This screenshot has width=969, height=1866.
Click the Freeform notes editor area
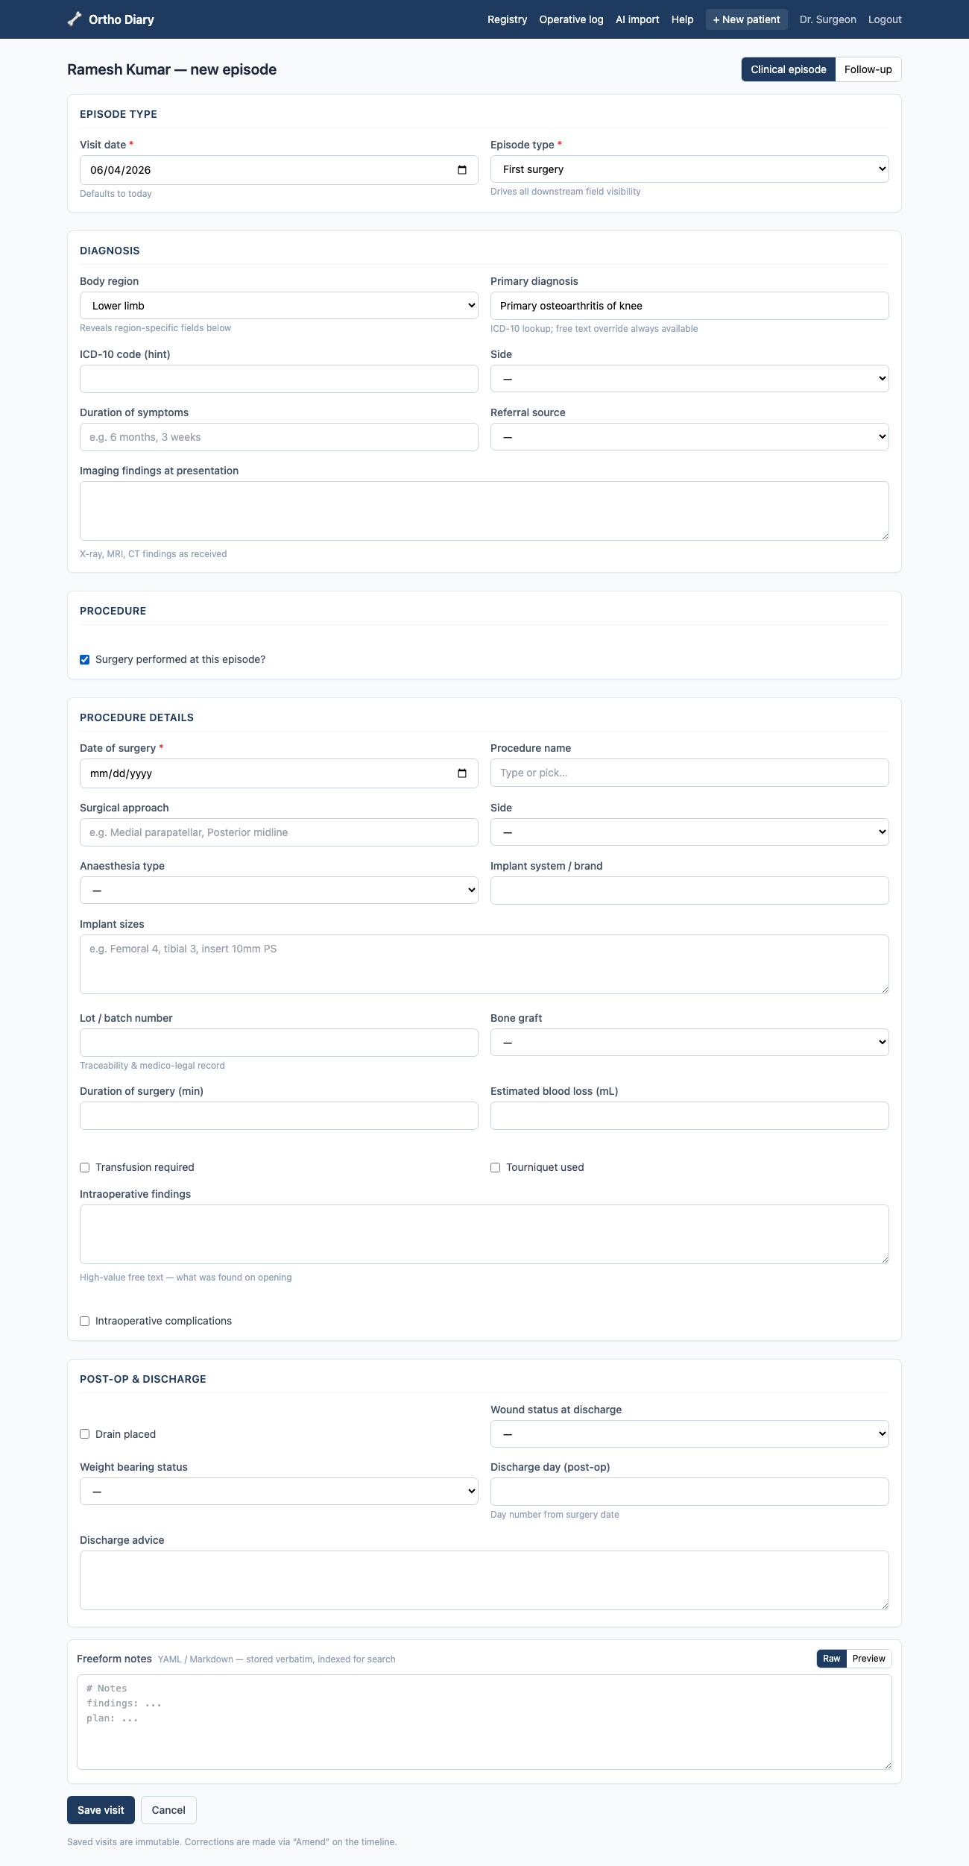click(484, 1722)
